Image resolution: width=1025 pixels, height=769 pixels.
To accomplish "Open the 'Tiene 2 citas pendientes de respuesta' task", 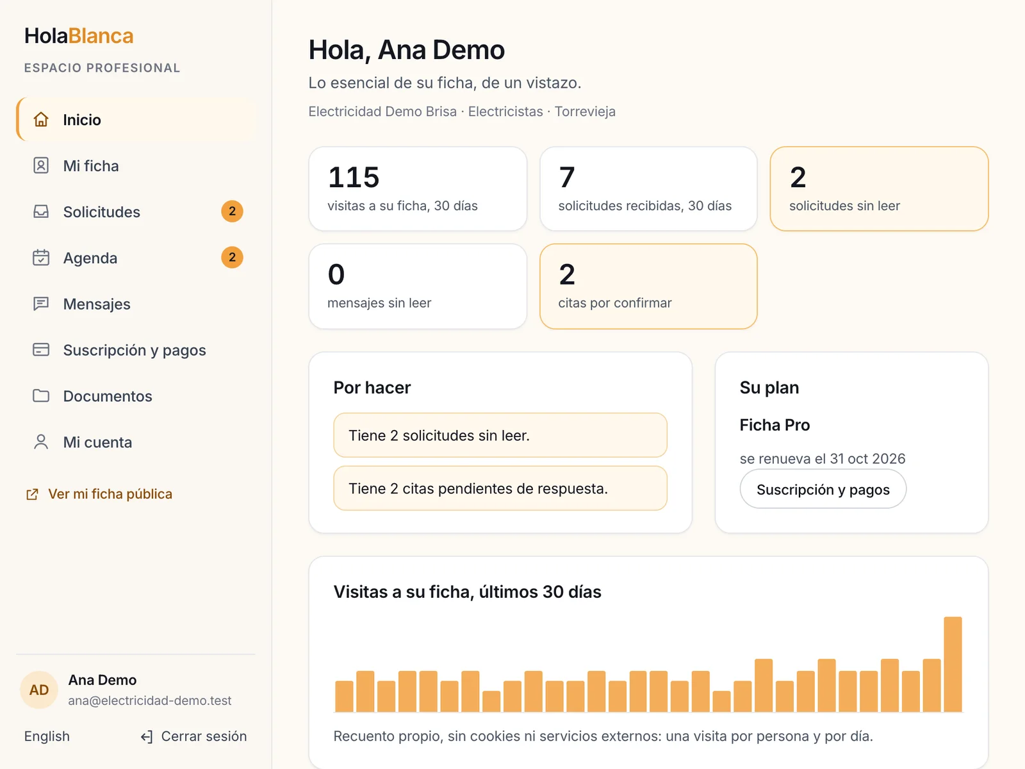I will click(x=500, y=488).
